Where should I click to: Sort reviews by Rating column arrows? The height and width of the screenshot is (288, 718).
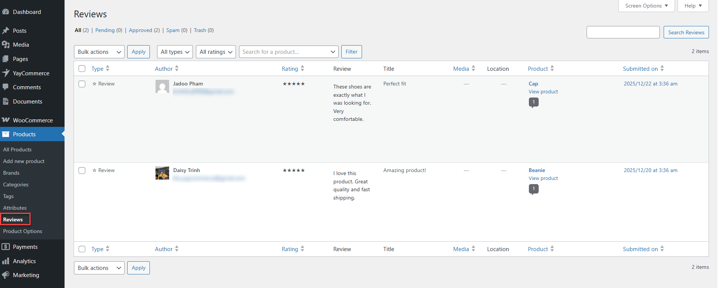(302, 69)
